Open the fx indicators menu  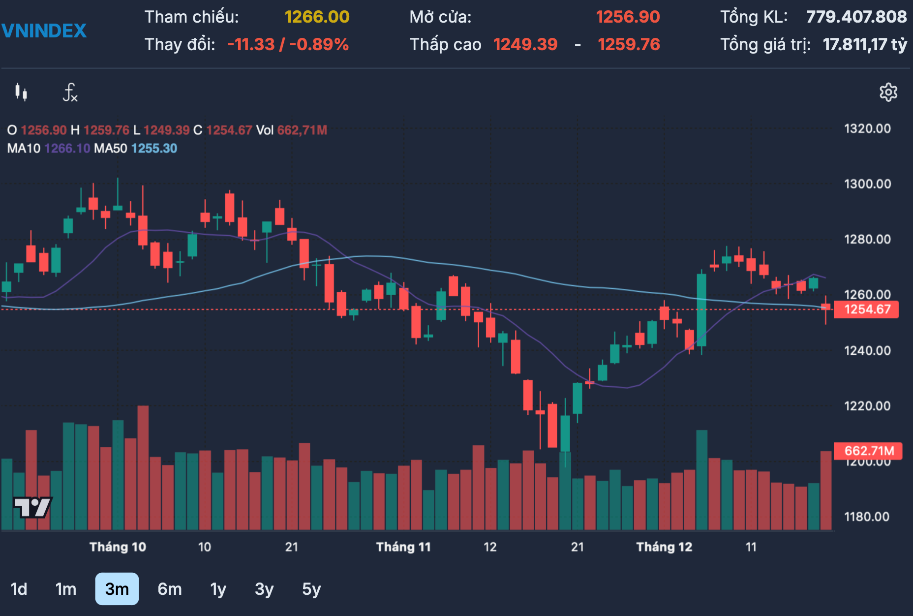pos(70,92)
